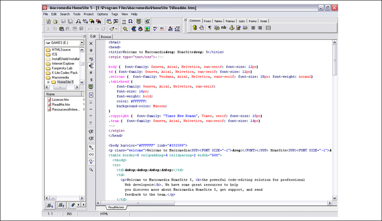Select the Files tab 2 in resource panel
The image size is (382, 221).
pos(61,205)
